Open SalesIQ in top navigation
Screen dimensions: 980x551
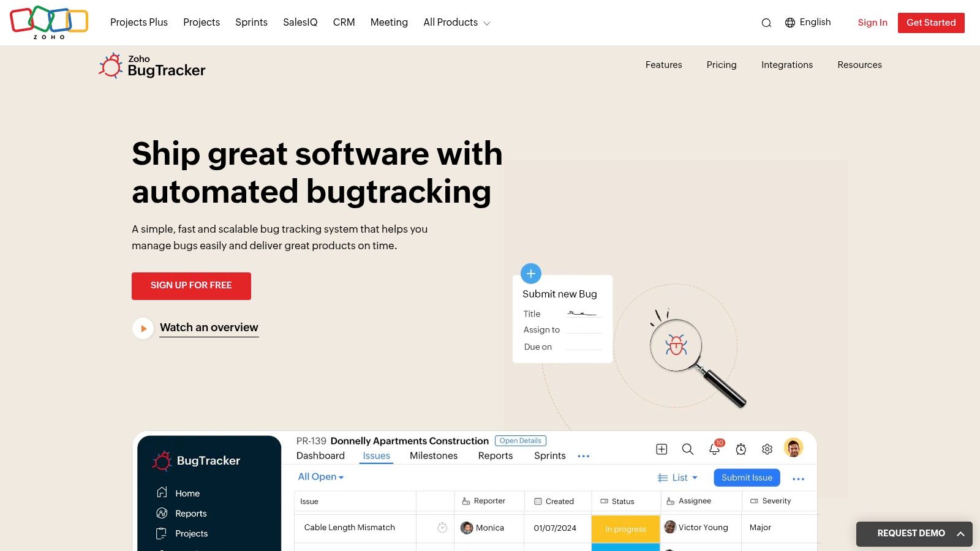(300, 22)
